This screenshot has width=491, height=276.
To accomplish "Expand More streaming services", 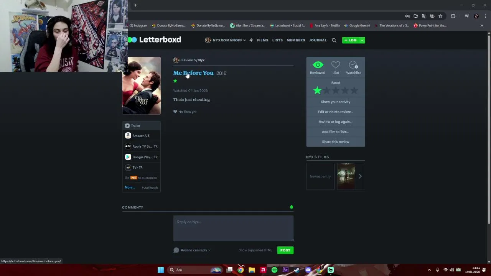I will (x=130, y=187).
